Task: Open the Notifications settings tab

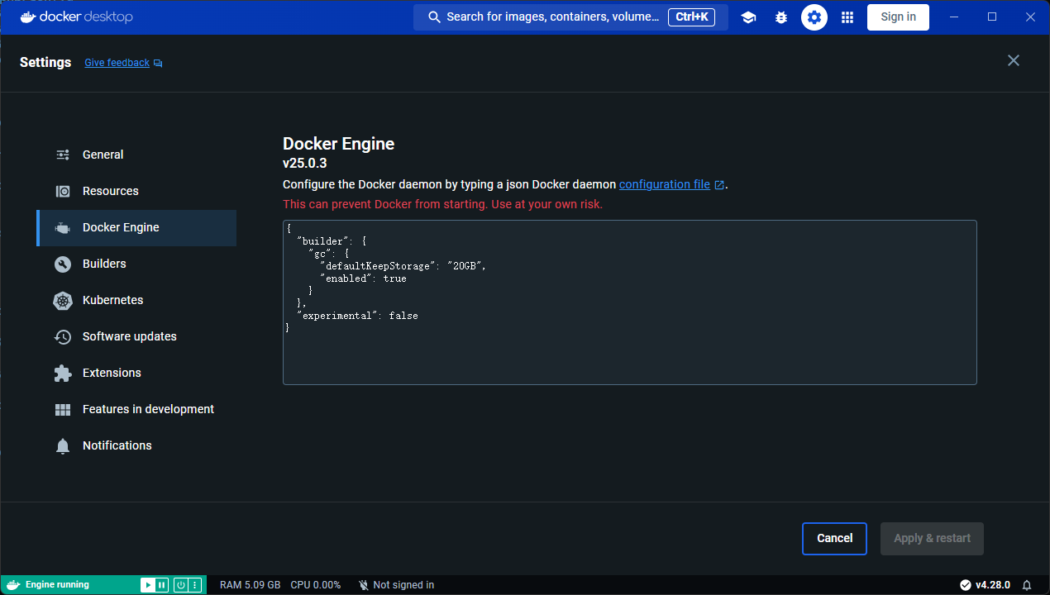Action: 136,445
